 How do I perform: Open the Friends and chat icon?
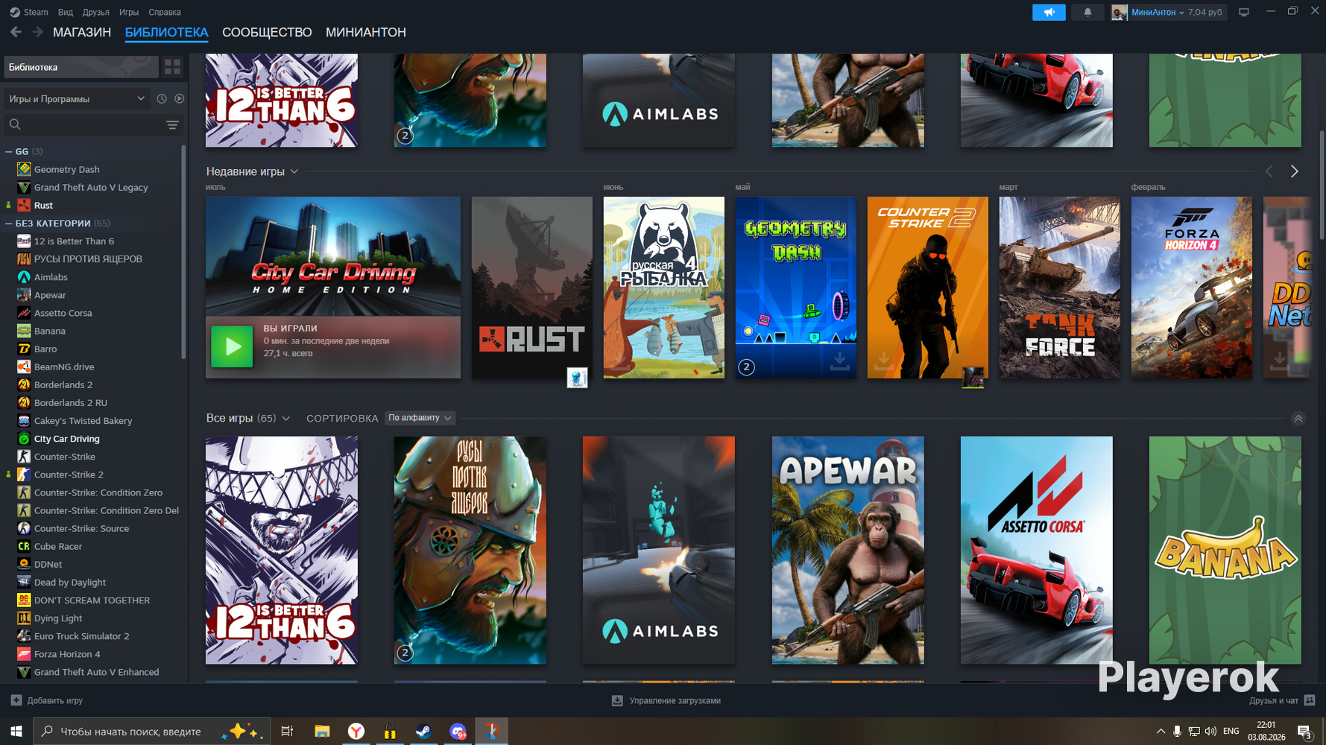(x=1310, y=700)
